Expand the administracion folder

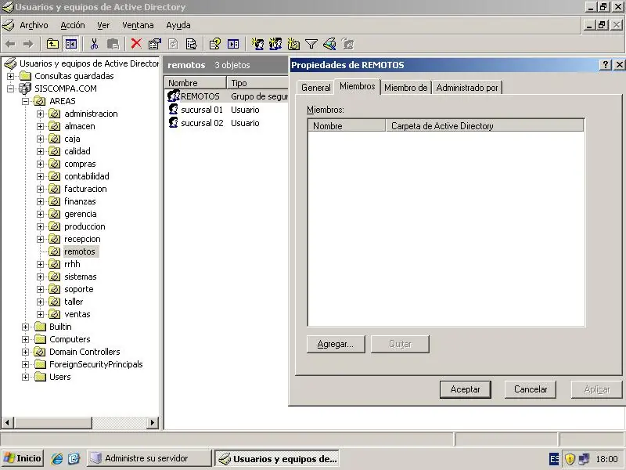40,114
